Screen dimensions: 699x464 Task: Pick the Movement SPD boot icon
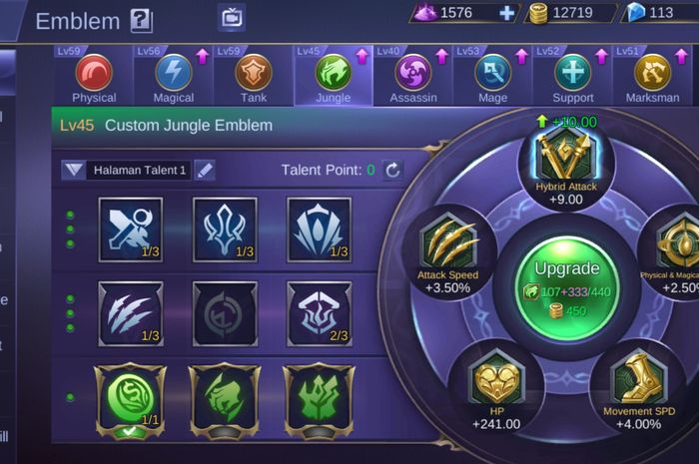coord(638,378)
